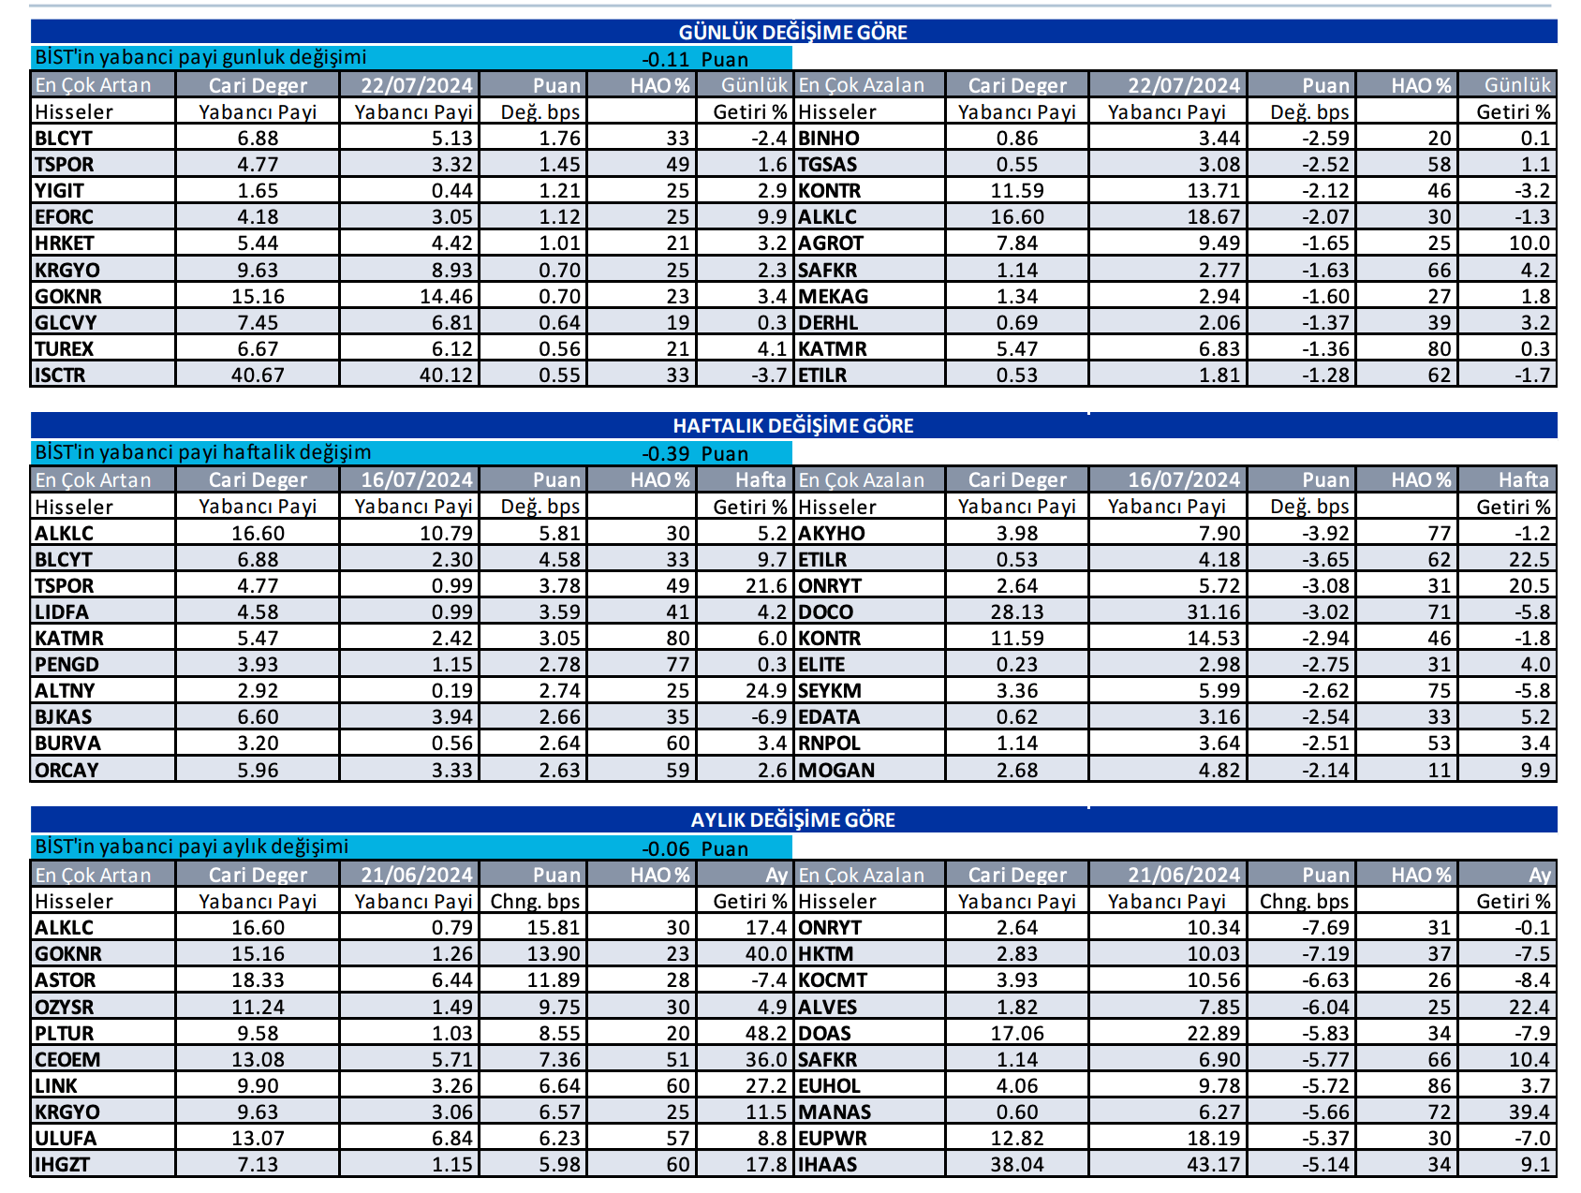Screen dimensions: 1581x1193
Task: Select the EDATA ticker cell
Action: (x=829, y=717)
